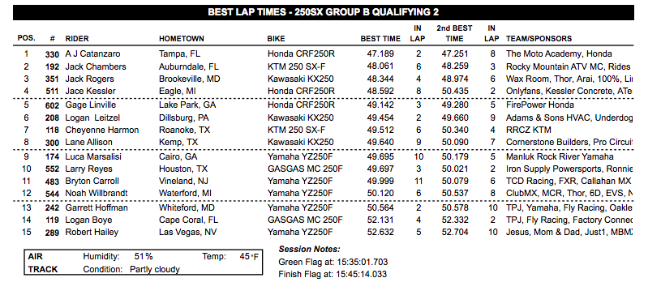Click the Partly cloudy track condition

[x=155, y=269]
